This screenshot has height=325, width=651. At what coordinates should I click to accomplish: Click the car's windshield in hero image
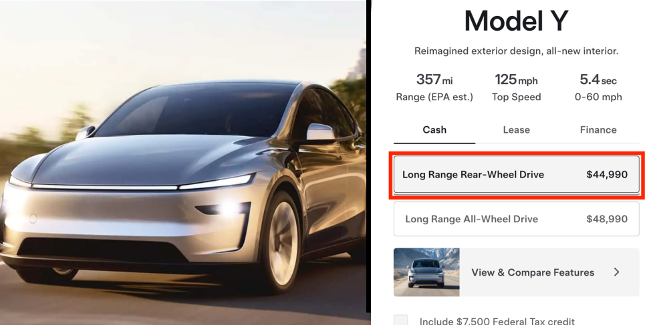coord(195,109)
